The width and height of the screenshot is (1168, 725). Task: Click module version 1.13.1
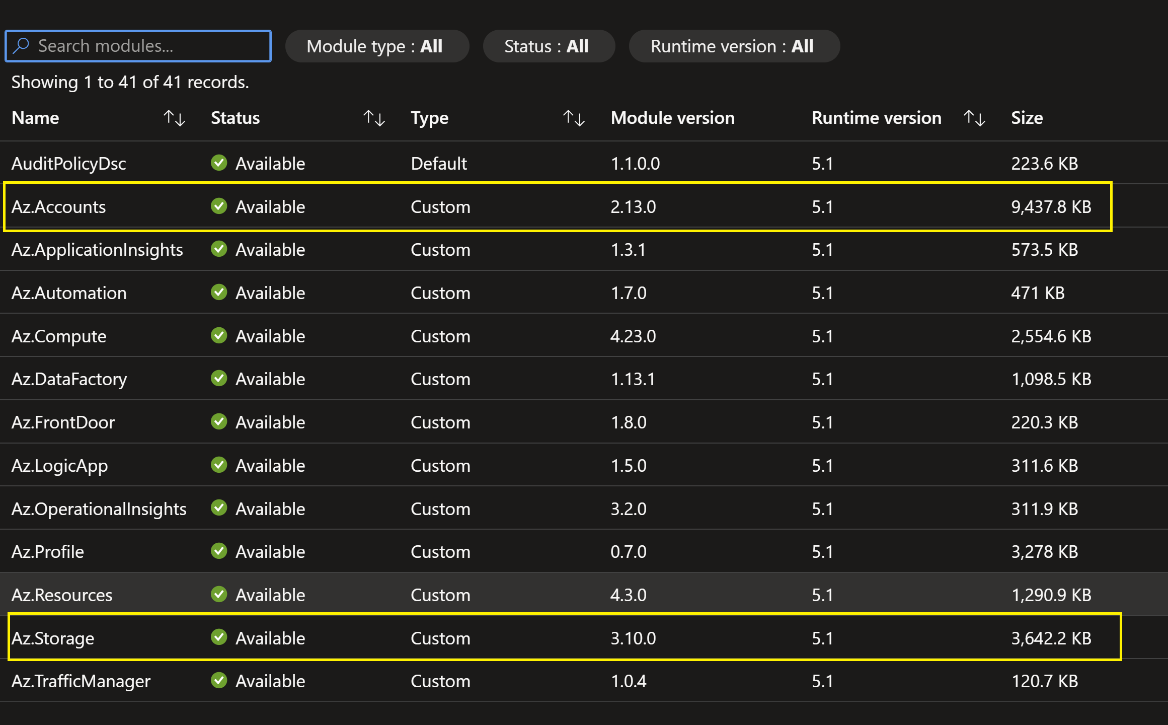pyautogui.click(x=633, y=379)
